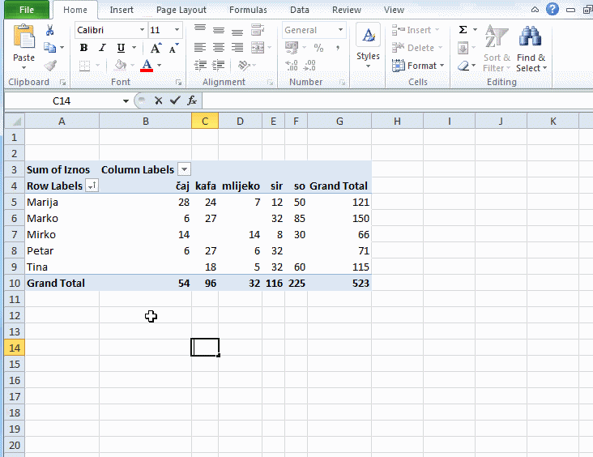Open the Help question mark icon
This screenshot has width=593, height=457.
coord(552,10)
